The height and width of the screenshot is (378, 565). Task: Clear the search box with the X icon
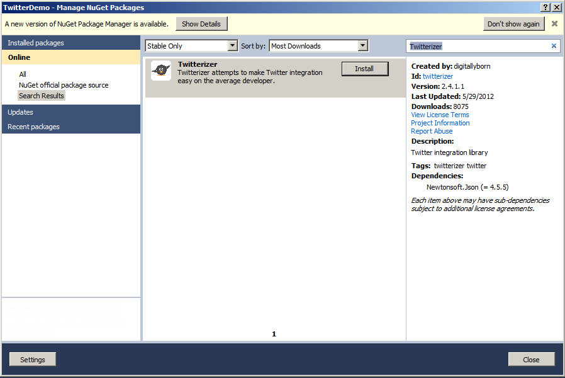tap(554, 46)
